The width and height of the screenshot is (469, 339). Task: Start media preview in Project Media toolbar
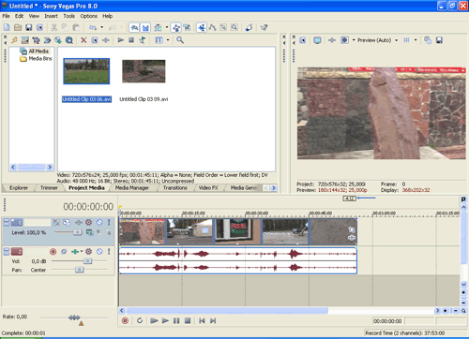click(x=121, y=40)
